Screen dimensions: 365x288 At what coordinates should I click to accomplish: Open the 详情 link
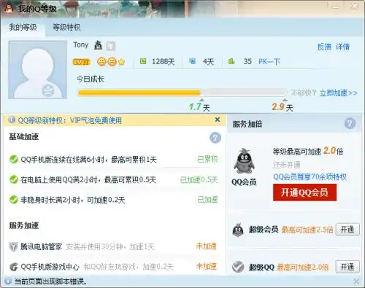(x=342, y=47)
